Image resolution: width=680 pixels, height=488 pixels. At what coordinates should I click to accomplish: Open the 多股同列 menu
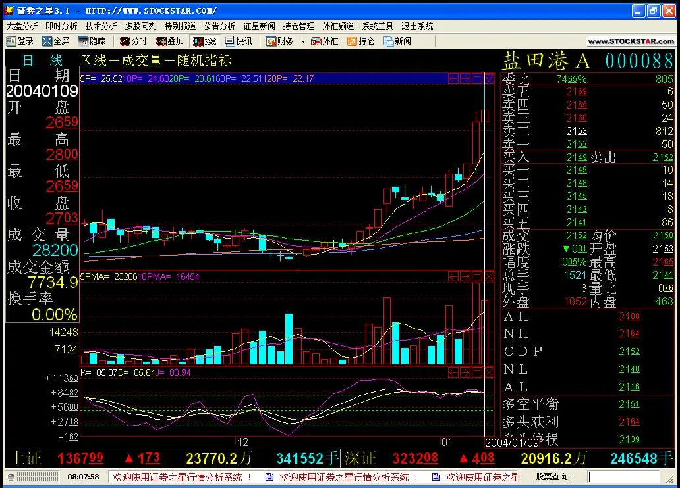141,26
